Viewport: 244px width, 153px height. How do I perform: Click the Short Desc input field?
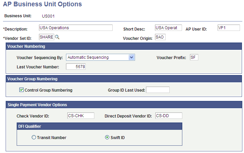point(168,28)
